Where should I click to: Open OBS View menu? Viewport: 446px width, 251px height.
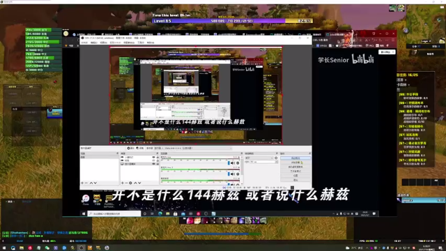[104, 43]
